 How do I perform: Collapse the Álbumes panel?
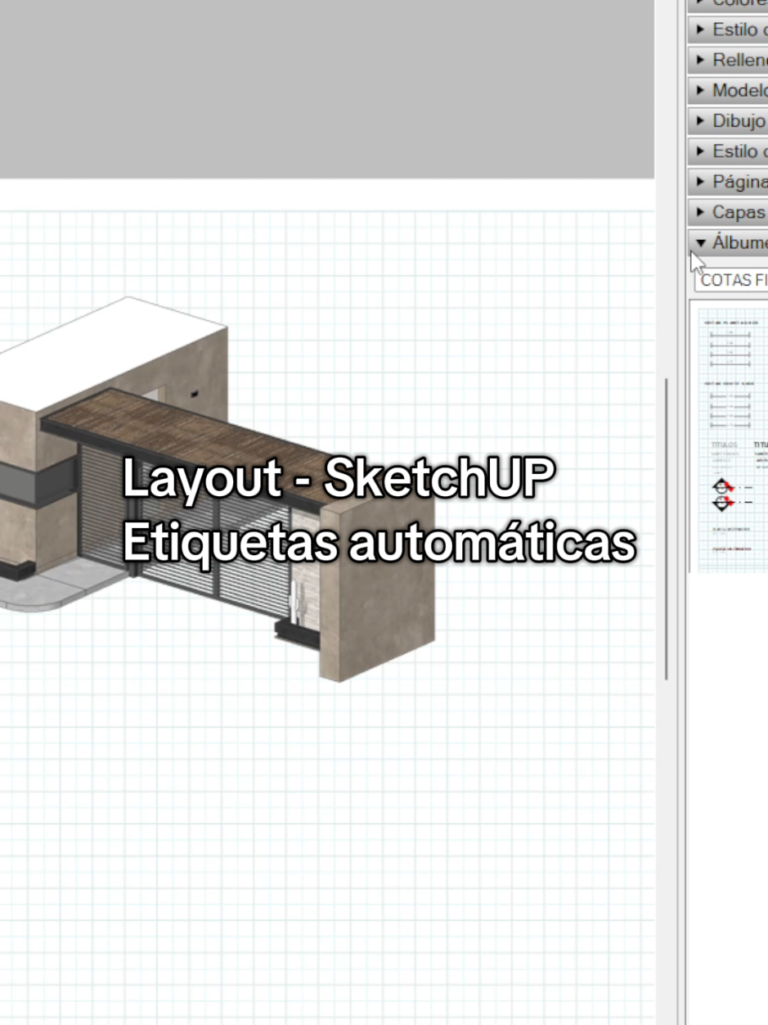pyautogui.click(x=729, y=242)
